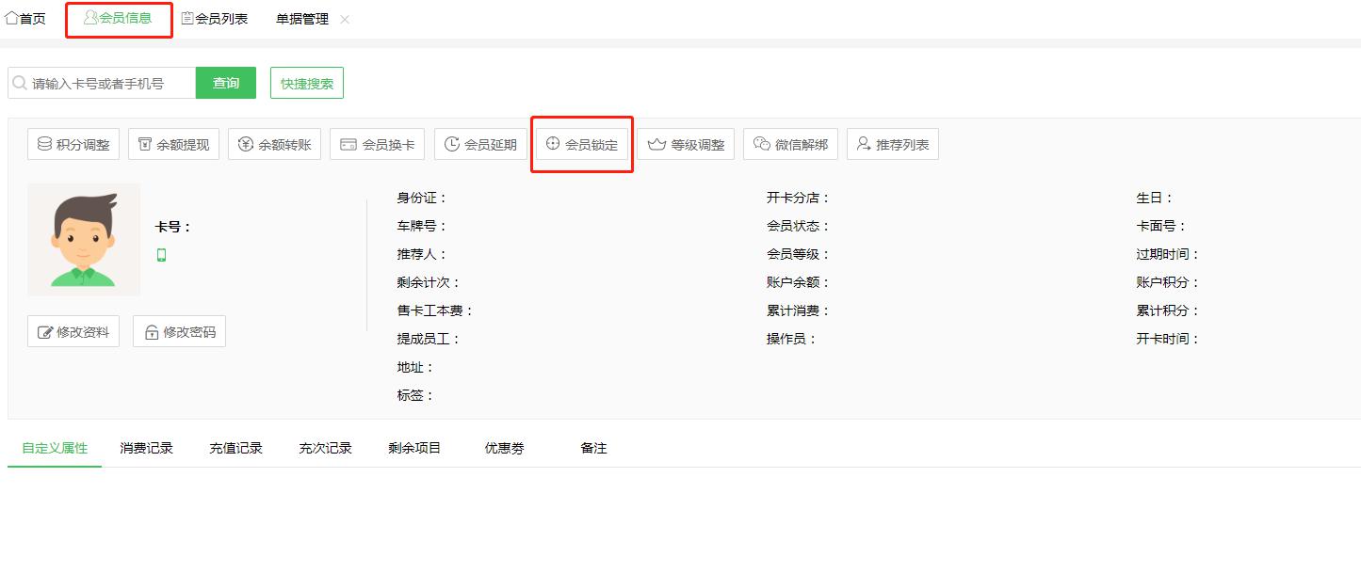
Task: Click 会员锁定 member lock button
Action: coord(582,144)
